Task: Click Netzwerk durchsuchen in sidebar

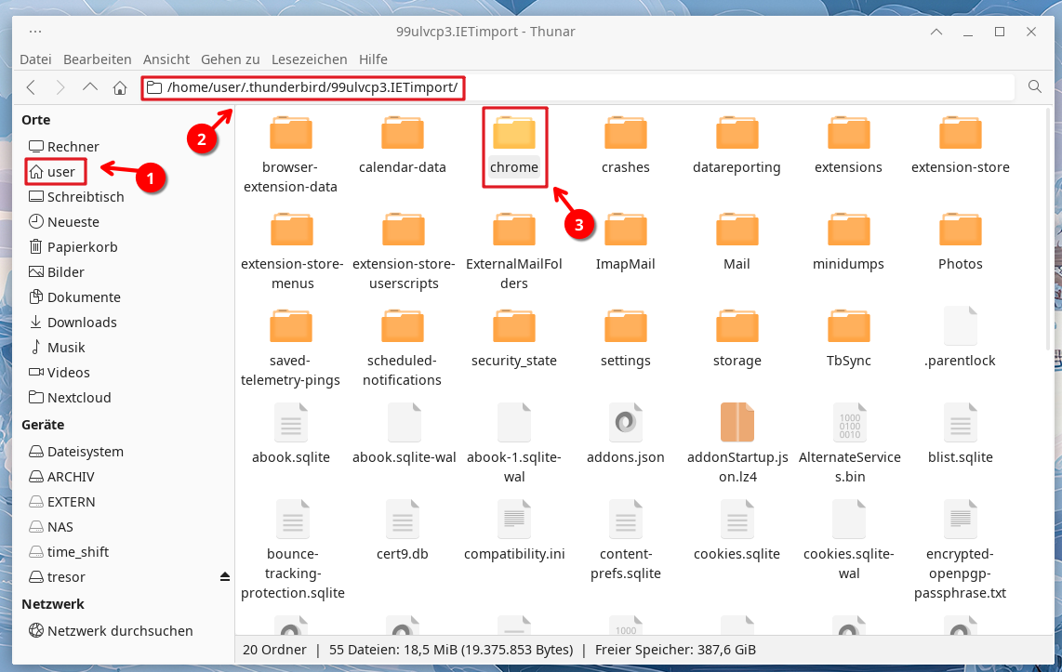Action: pyautogui.click(x=120, y=631)
